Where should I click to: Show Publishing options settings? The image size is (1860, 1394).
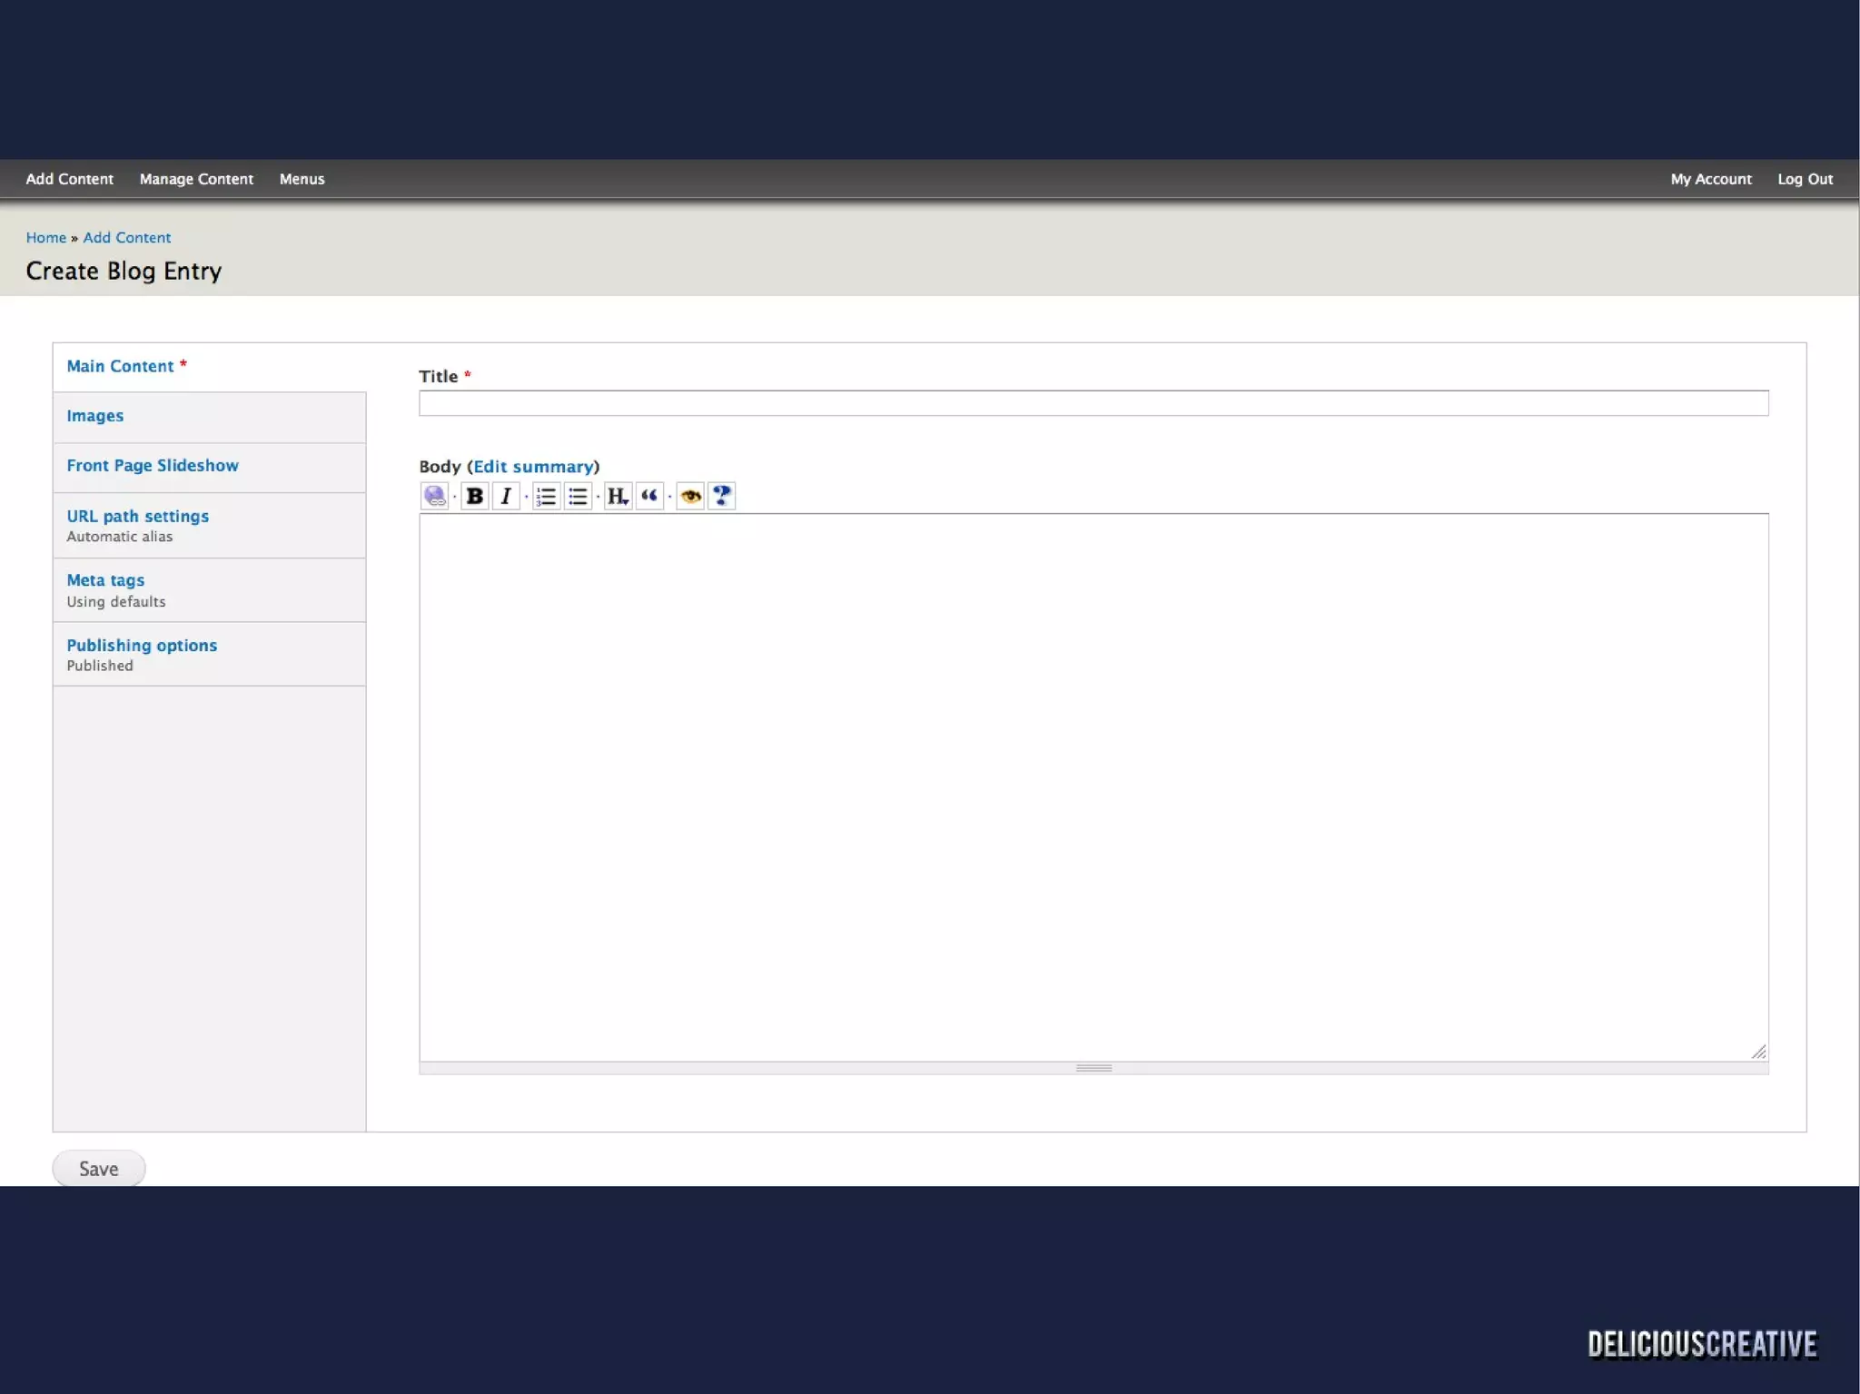coord(142,646)
